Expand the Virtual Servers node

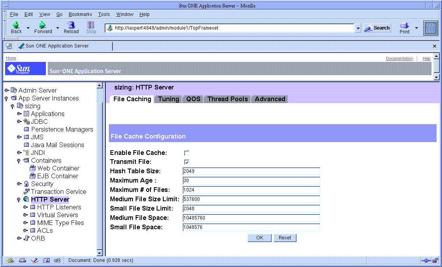[x=25, y=215]
